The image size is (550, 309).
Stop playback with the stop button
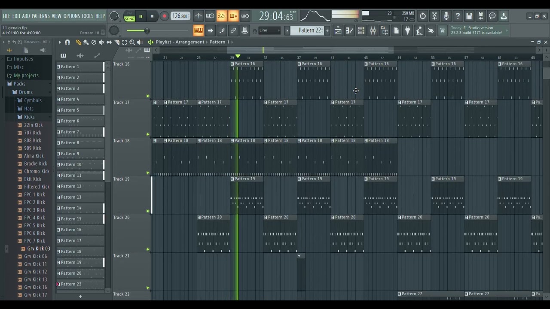click(152, 16)
